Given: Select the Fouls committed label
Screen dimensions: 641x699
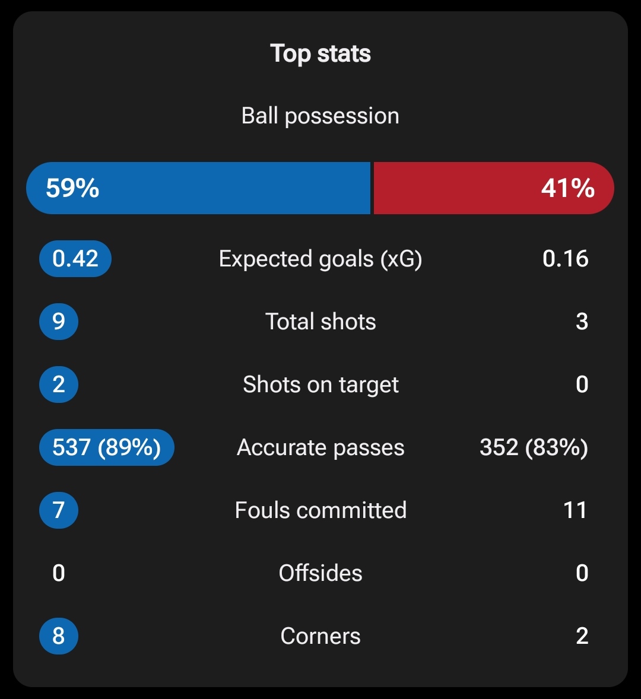Looking at the screenshot, I should (320, 510).
